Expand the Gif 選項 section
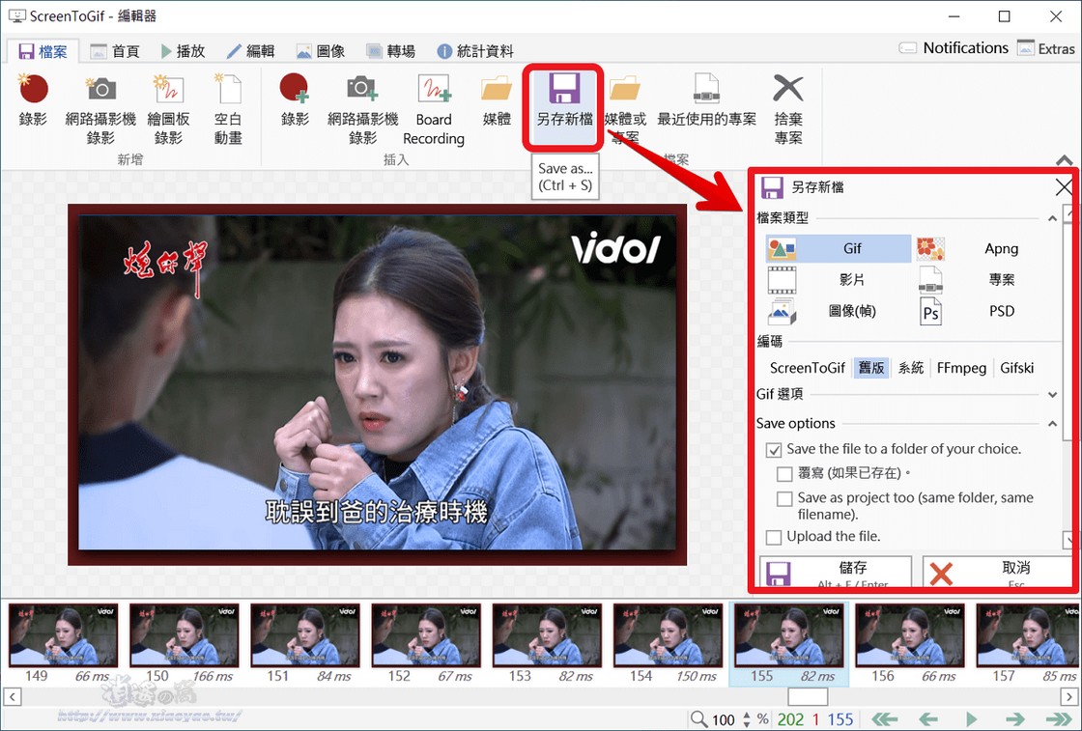Image resolution: width=1082 pixels, height=731 pixels. coord(1052,395)
